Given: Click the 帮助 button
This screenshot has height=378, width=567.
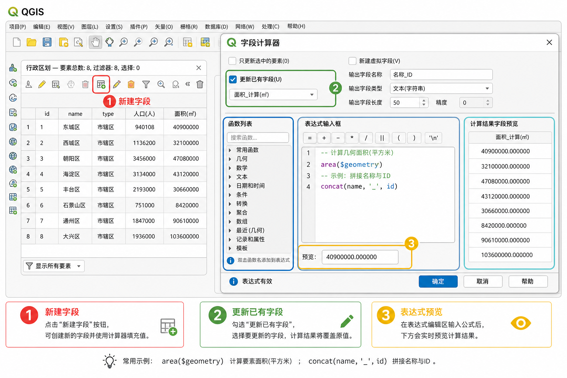Looking at the screenshot, I should click(x=528, y=282).
